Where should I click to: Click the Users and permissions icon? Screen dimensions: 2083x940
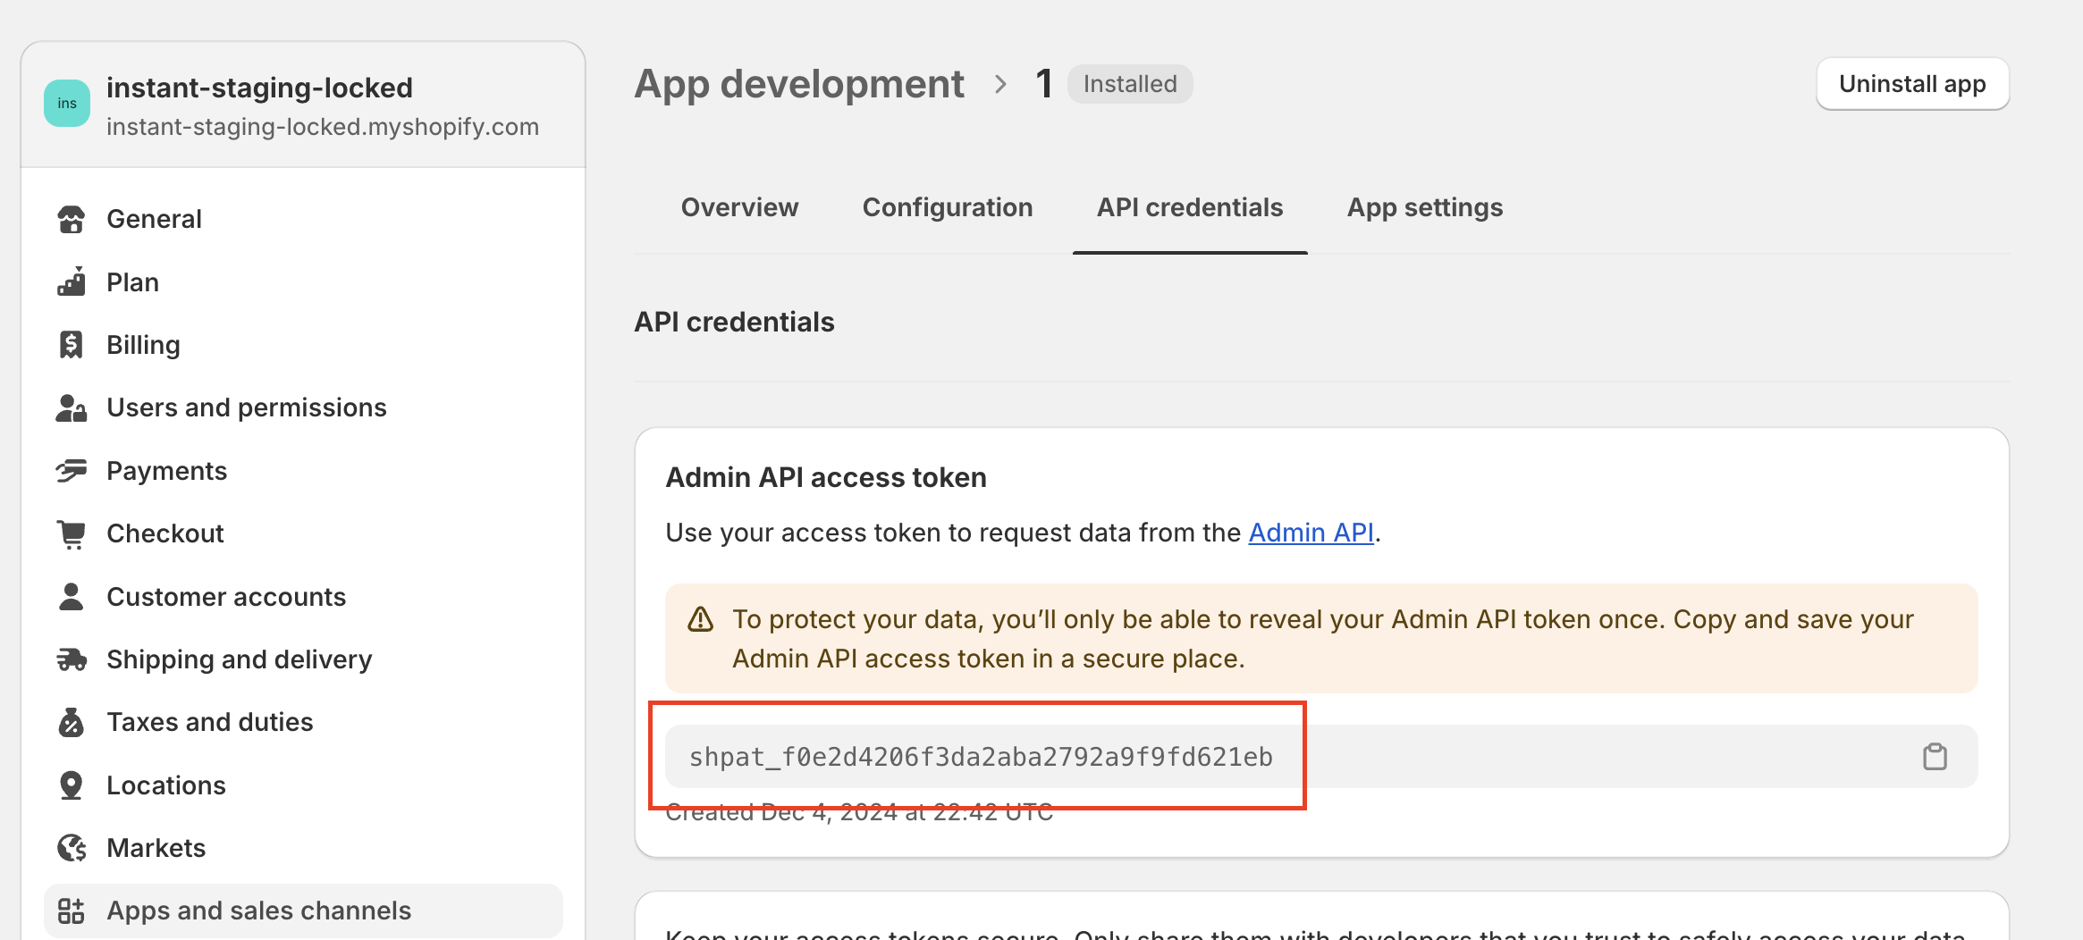[71, 407]
